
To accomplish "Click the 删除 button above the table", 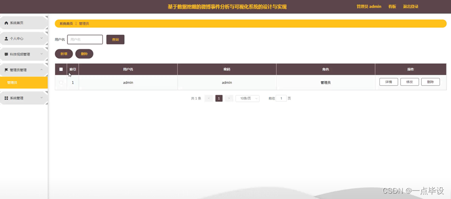I will coord(84,54).
